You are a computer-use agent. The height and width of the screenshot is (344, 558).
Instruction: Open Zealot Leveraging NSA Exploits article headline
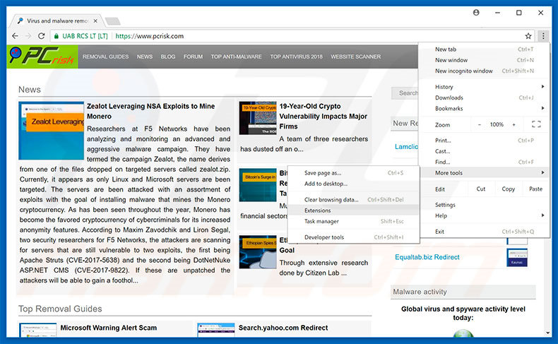pyautogui.click(x=150, y=111)
